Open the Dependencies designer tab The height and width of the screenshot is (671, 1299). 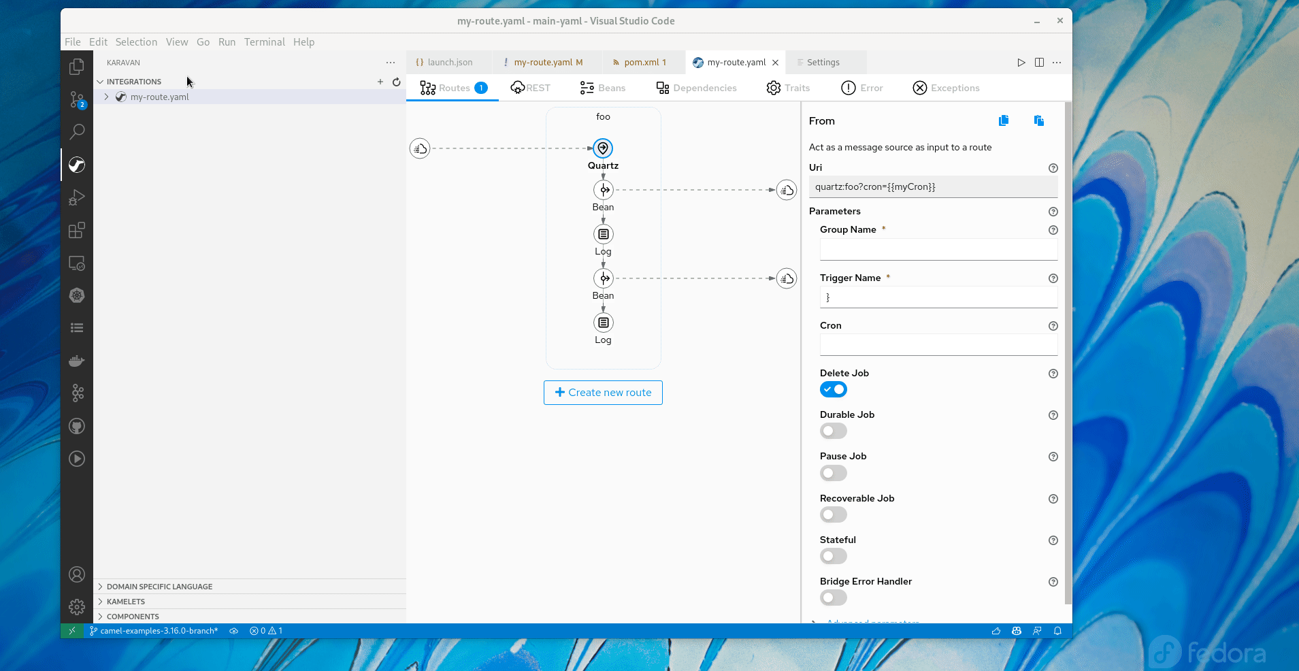point(697,88)
